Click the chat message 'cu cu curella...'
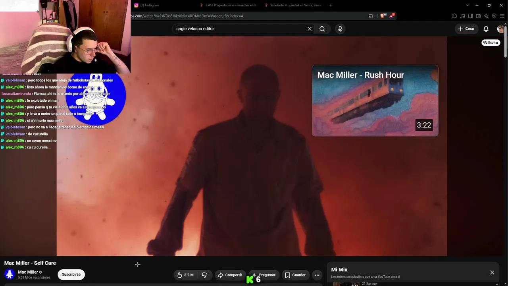The image size is (508, 286). [38, 147]
